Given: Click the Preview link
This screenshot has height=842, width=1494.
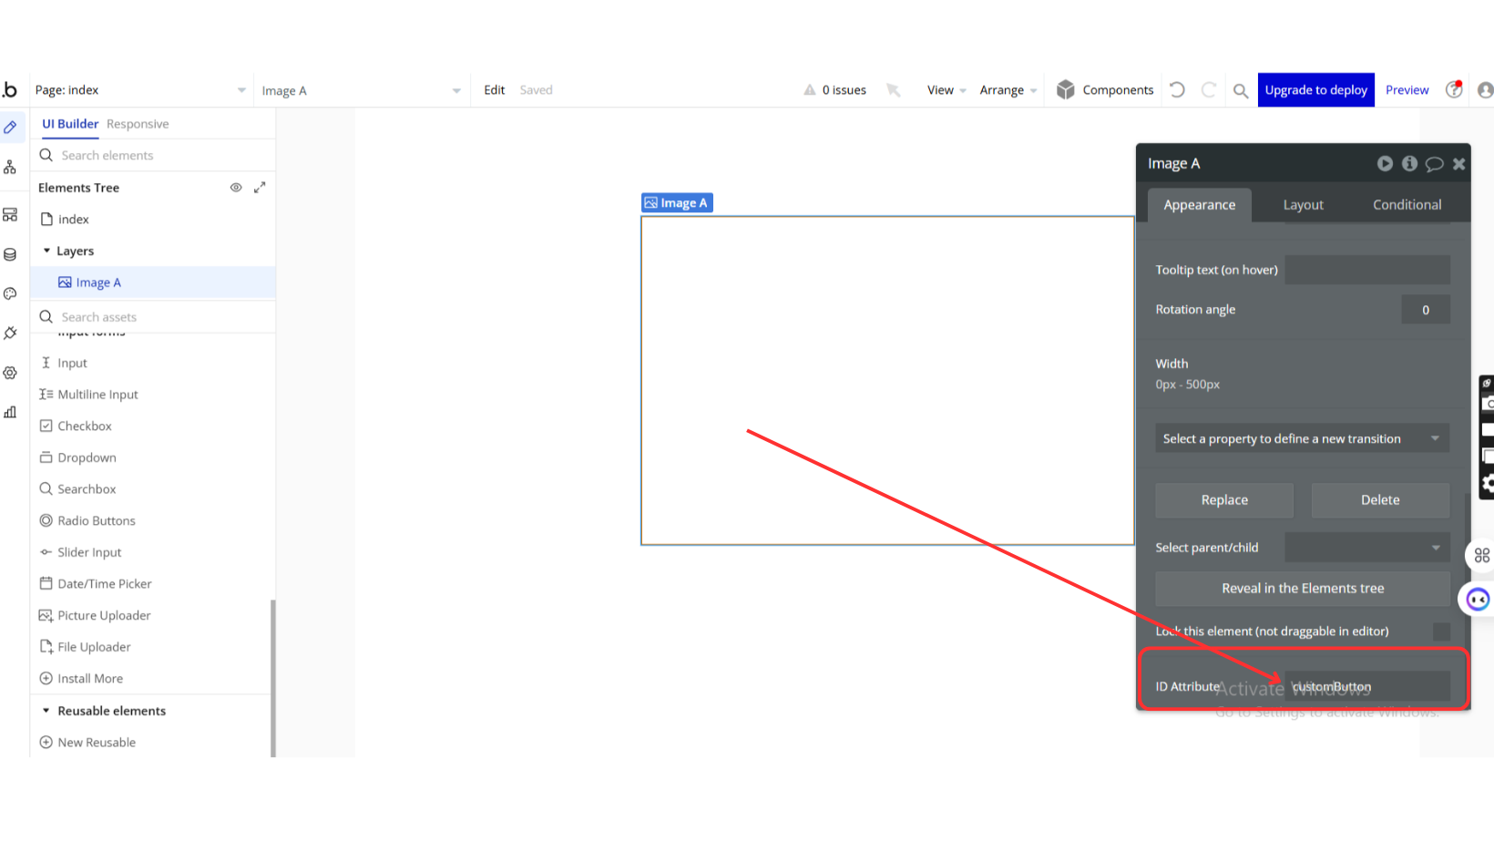Looking at the screenshot, I should (x=1407, y=90).
